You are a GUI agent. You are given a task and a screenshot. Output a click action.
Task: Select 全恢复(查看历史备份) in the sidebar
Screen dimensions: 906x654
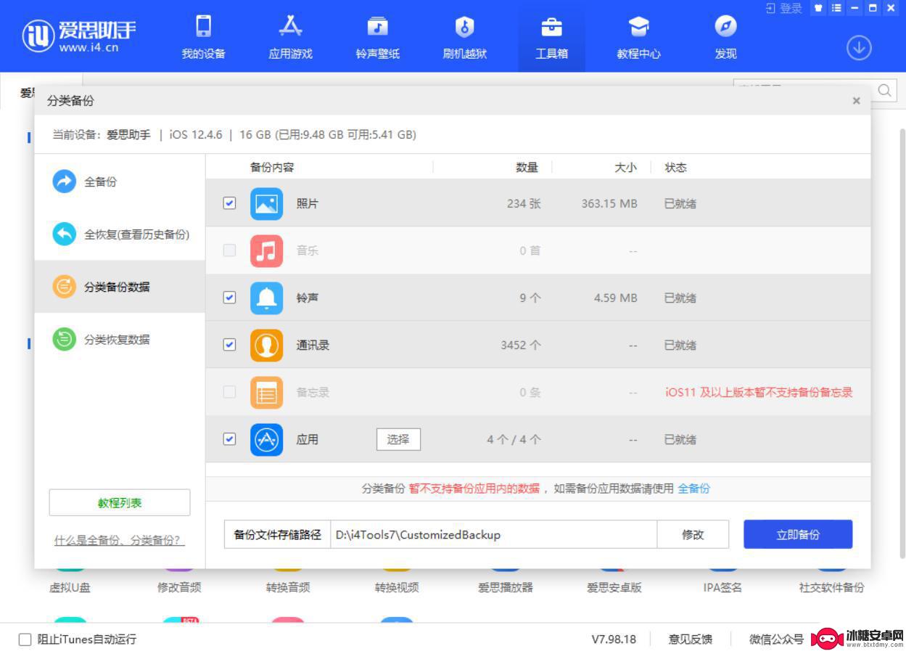(x=120, y=234)
